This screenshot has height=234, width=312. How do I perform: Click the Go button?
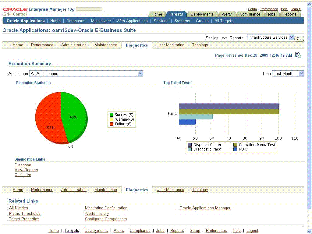(x=299, y=38)
